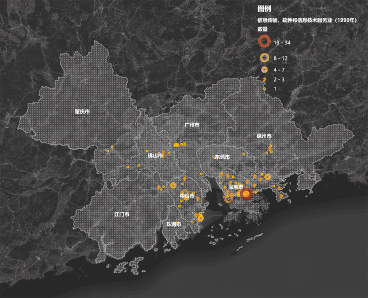Click the 8 - 12 legend ring symbol

pyautogui.click(x=264, y=58)
